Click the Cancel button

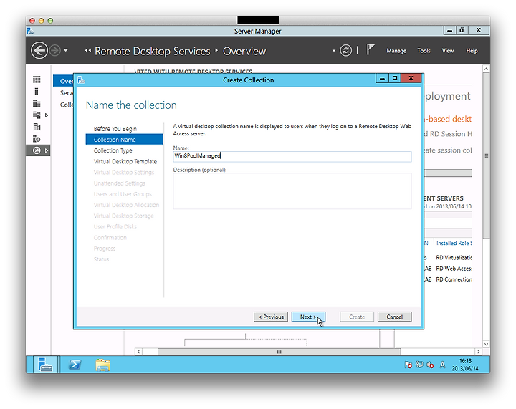click(x=395, y=317)
